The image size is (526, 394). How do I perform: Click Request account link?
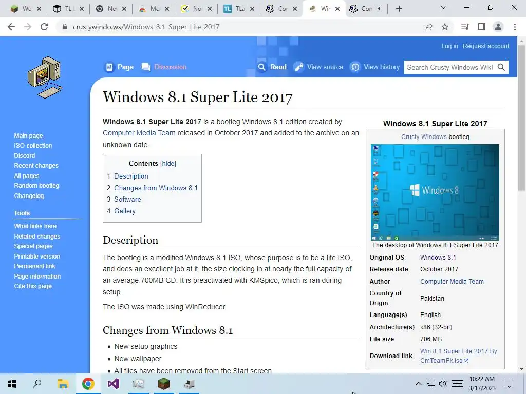point(486,46)
